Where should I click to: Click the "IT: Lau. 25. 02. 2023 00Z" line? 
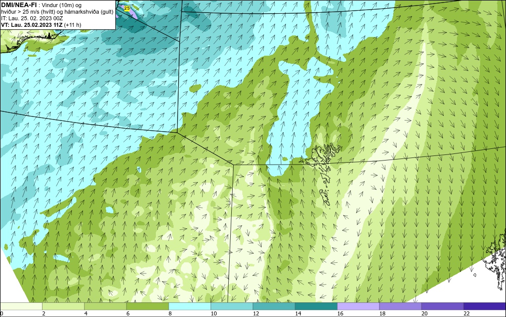[x=32, y=18]
